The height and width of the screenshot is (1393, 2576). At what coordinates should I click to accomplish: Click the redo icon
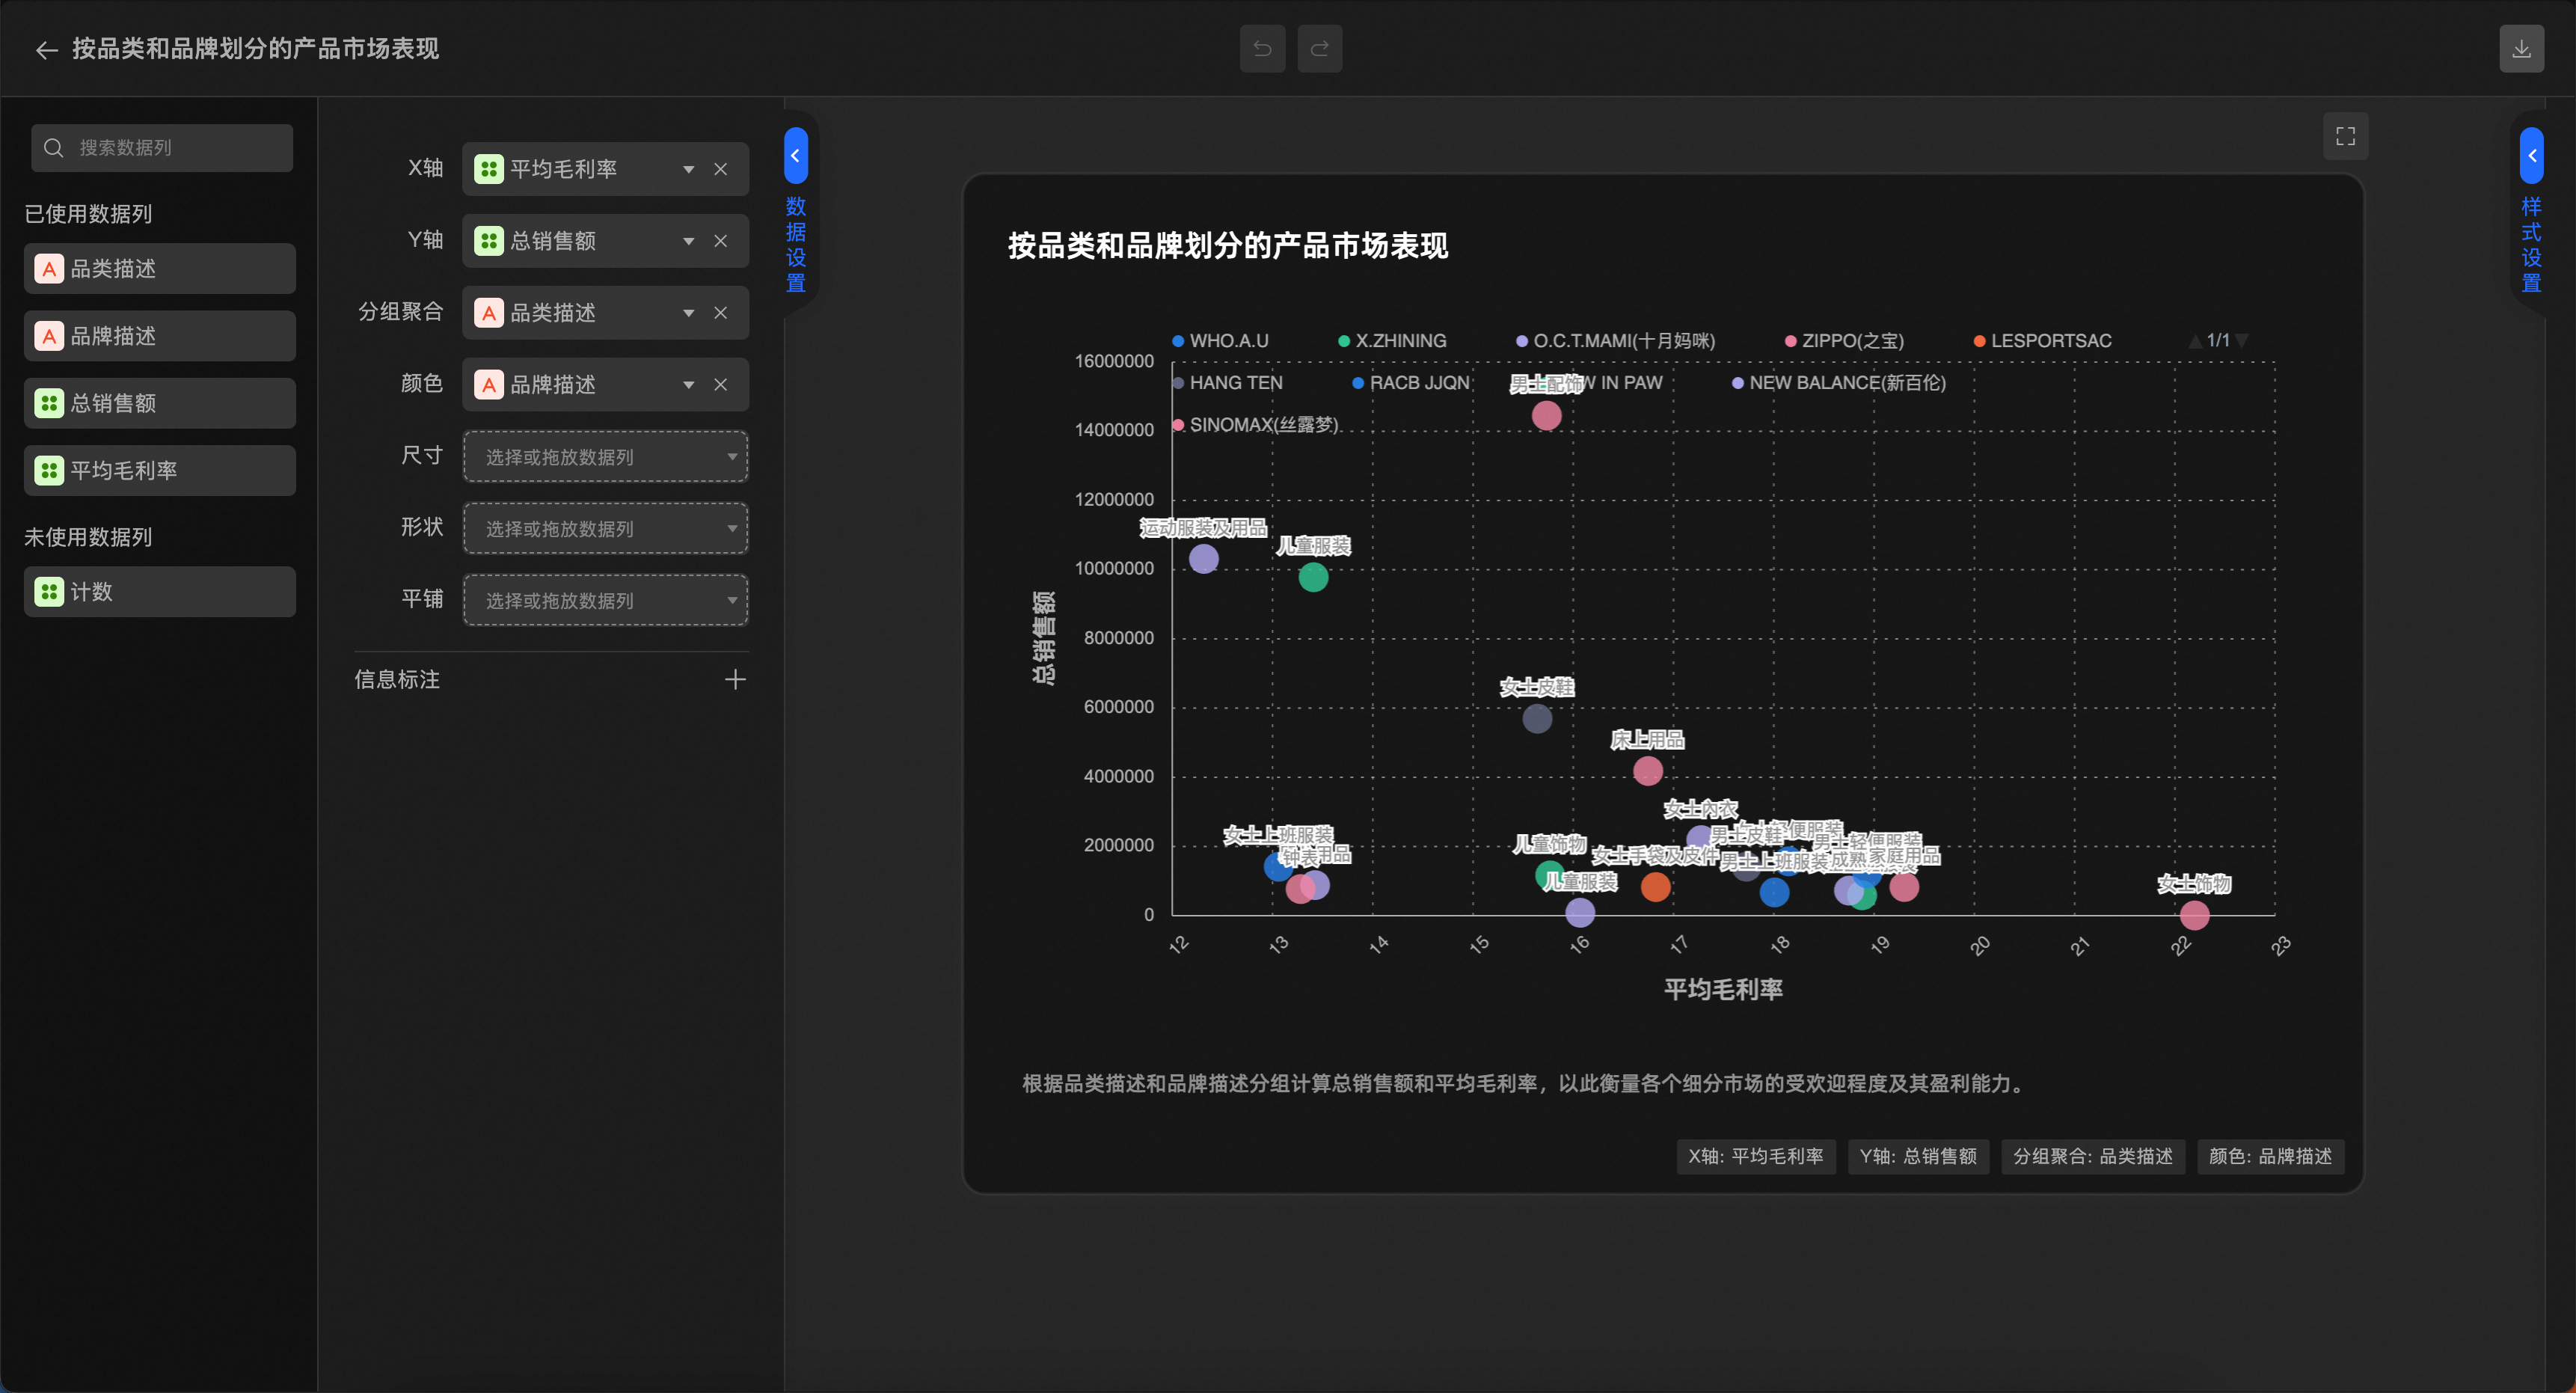click(1320, 48)
